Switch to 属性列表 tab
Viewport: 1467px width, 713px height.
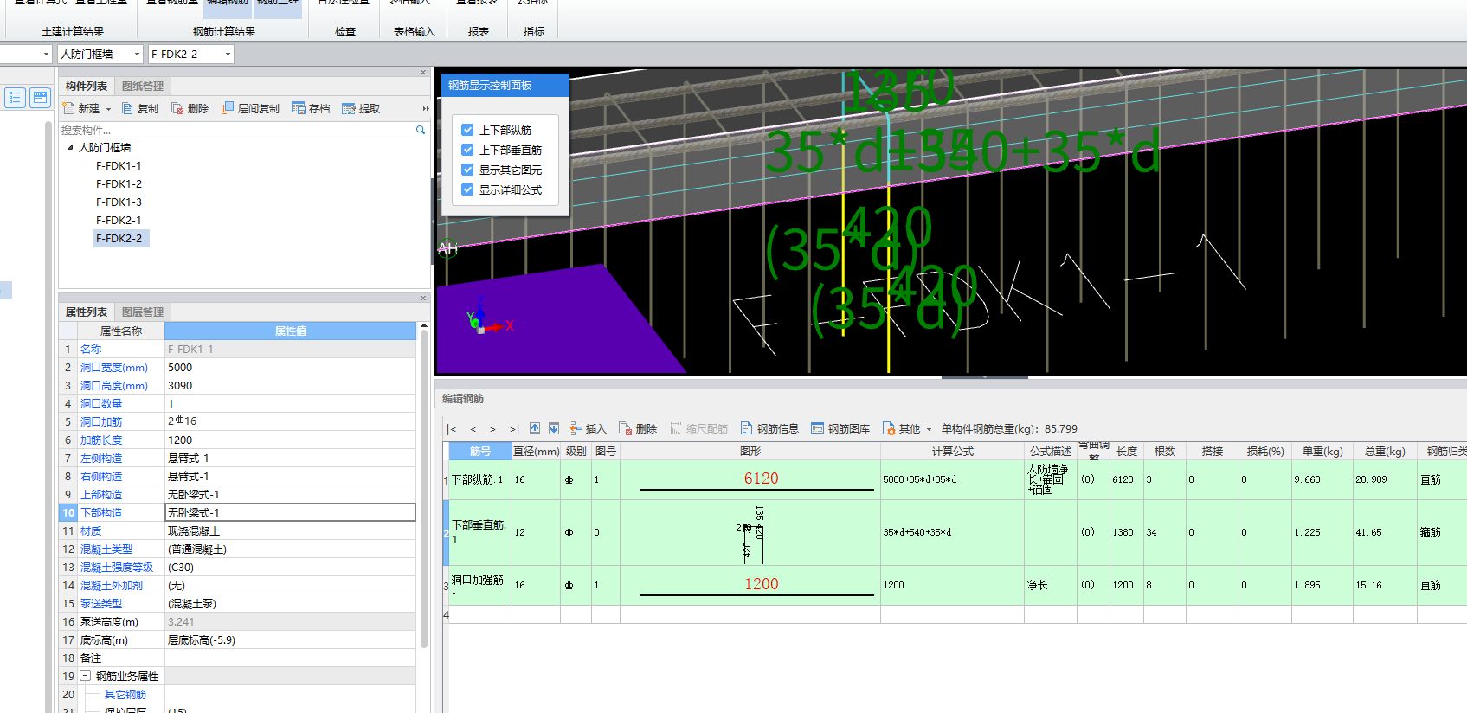point(87,312)
